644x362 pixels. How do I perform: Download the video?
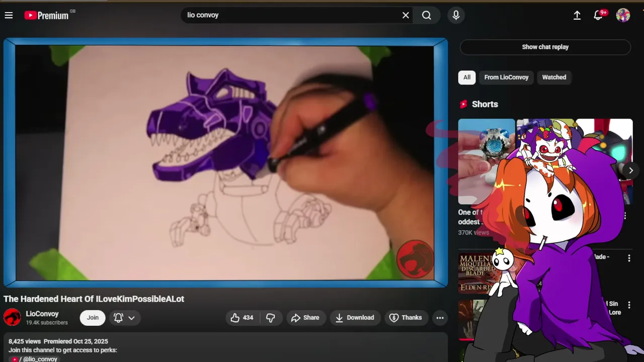tap(355, 318)
